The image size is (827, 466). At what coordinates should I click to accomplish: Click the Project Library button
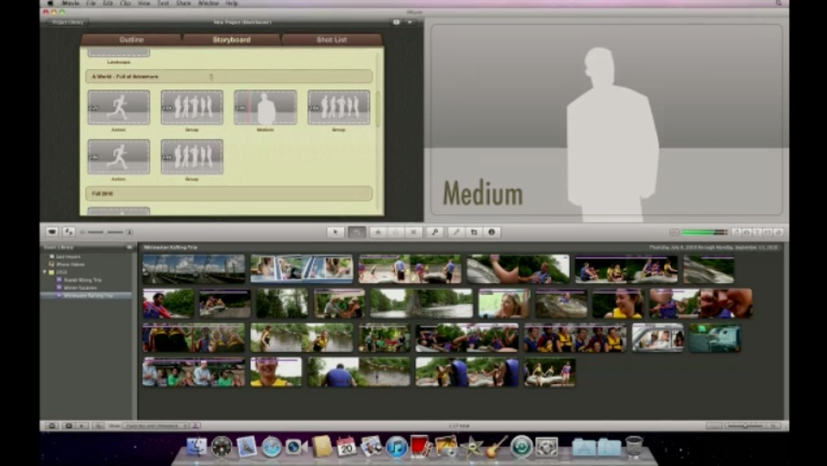(68, 22)
